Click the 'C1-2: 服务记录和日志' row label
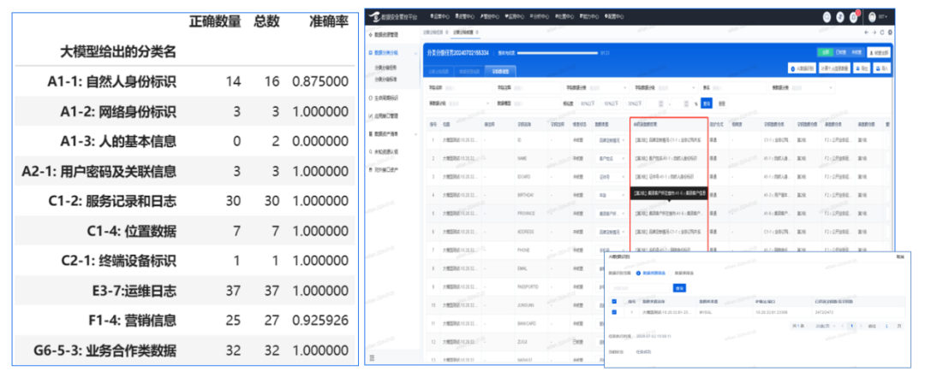This screenshot has height=377, width=925. (x=112, y=202)
